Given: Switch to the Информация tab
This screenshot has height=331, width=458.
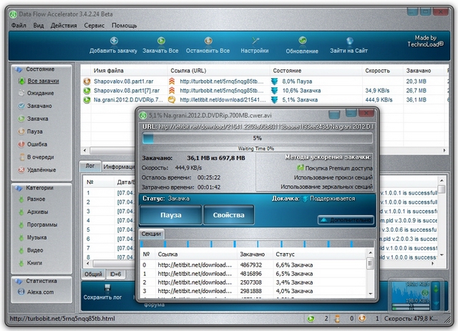Looking at the screenshot, I should click(118, 167).
